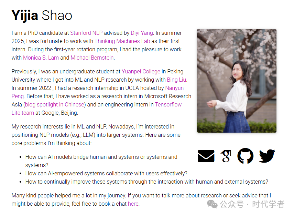
Task: Visit Monica S. Lam's page link
Action: pos(41,58)
